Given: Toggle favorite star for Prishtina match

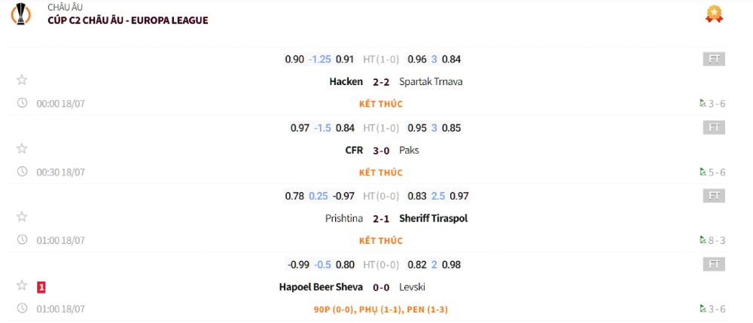Looking at the screenshot, I should pyautogui.click(x=22, y=218).
